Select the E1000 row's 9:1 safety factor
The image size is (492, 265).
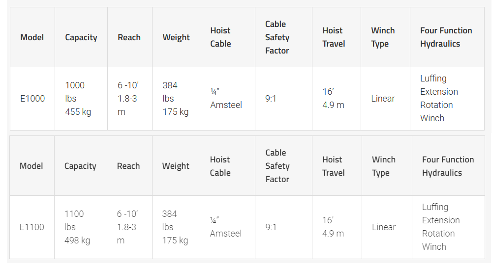tap(271, 99)
